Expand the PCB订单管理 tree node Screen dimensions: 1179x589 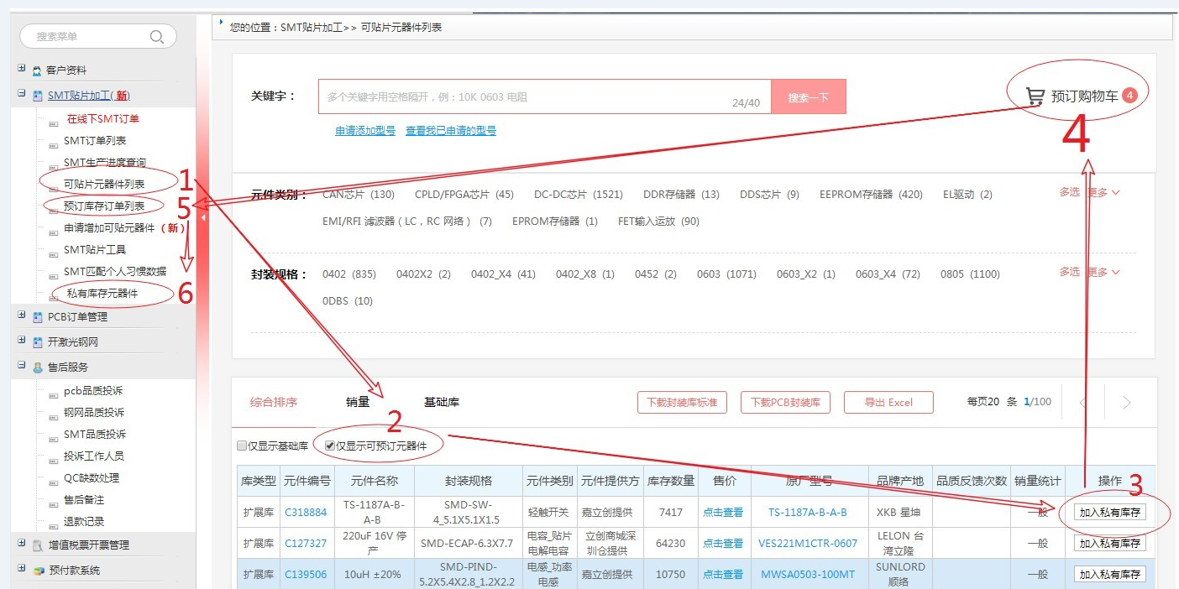click(22, 315)
